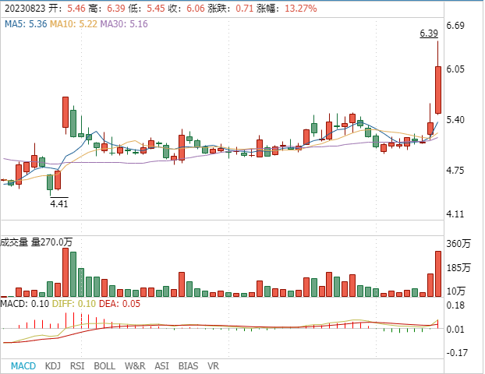
Task: Click the MA30: 5.16 legend text
Action: pyautogui.click(x=124, y=24)
